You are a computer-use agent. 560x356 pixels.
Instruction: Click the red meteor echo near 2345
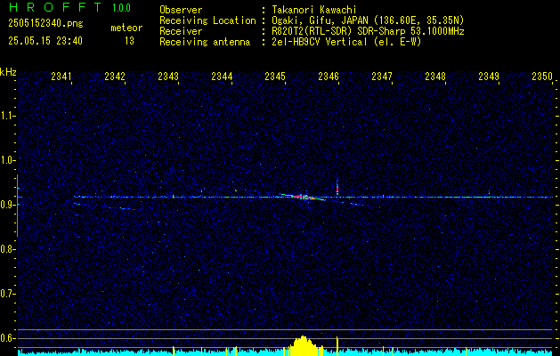[302, 197]
